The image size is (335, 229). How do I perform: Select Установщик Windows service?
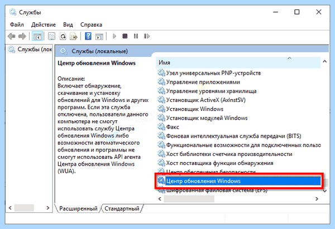(x=195, y=109)
